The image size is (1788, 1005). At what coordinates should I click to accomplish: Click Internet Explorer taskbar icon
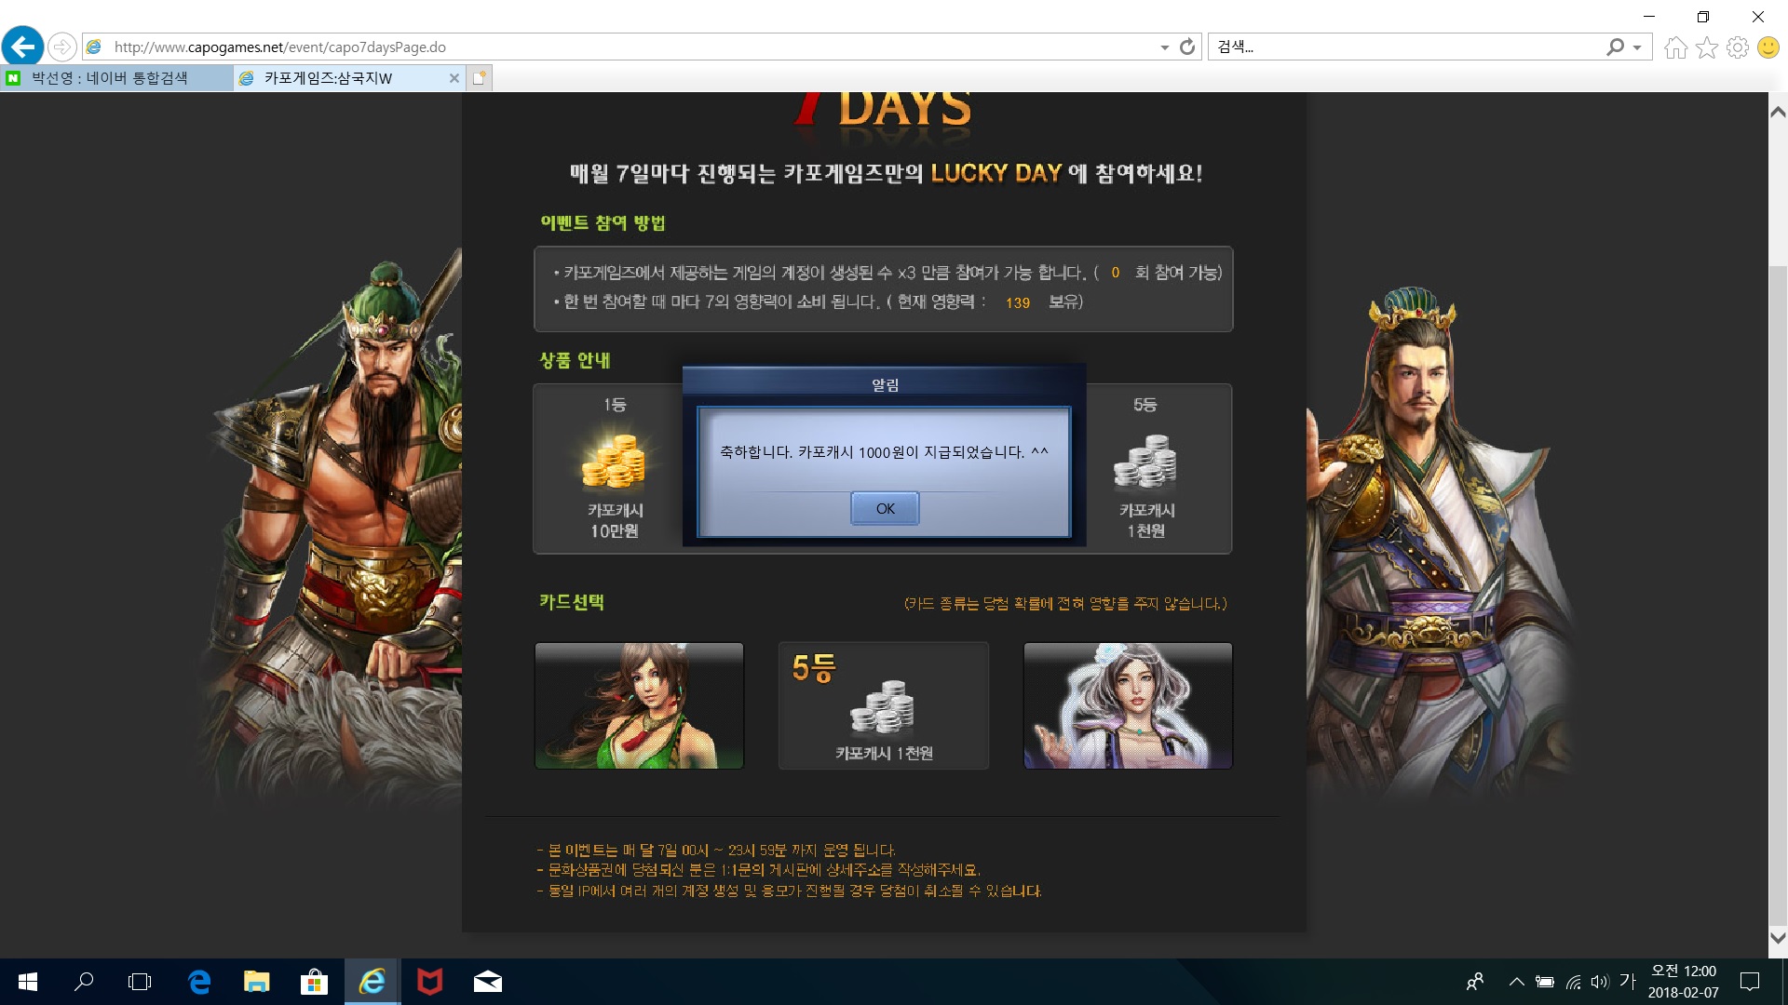[372, 982]
